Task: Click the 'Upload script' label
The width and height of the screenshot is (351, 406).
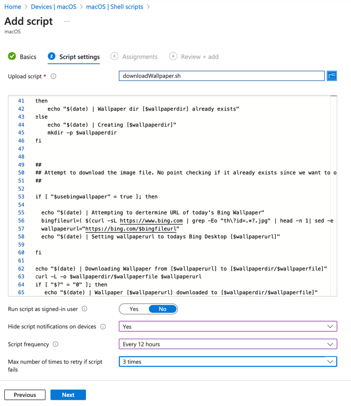Action: [x=25, y=76]
